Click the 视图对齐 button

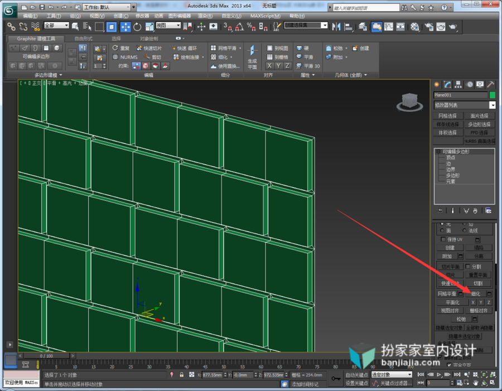click(x=450, y=311)
